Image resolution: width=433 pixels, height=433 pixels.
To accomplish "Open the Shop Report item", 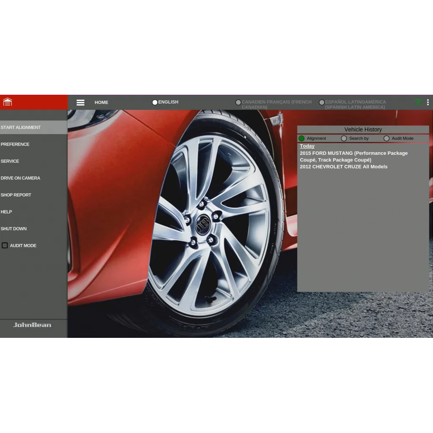I will pos(34,195).
